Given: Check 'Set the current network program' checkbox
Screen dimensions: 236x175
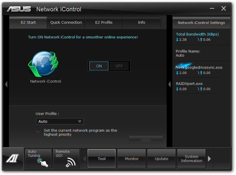Looking at the screenshot, I should click(x=39, y=131).
